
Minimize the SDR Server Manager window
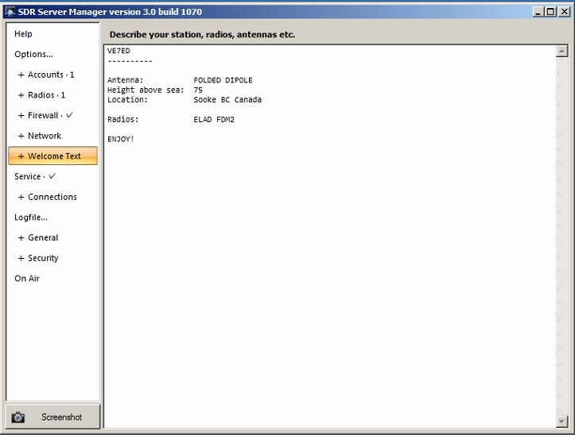coord(538,12)
